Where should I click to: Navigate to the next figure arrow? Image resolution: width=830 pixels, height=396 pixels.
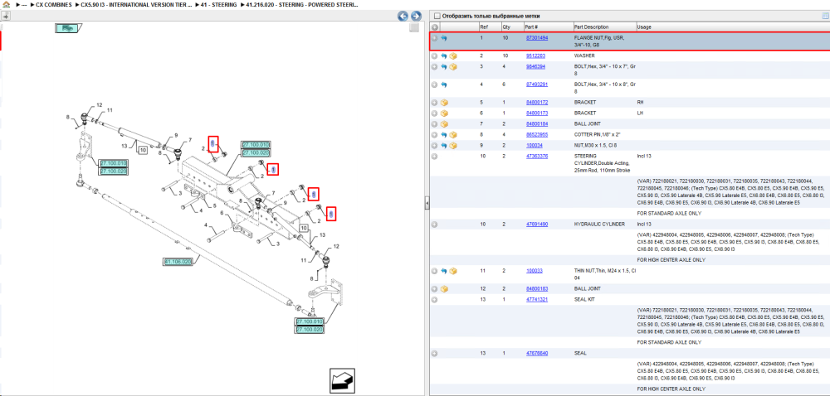[x=416, y=17]
